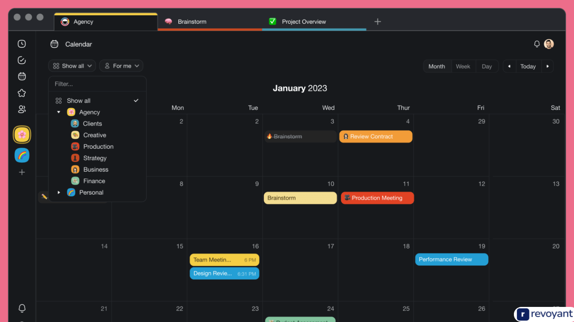574x322 pixels.
Task: Select the Finance calendar in filter list
Action: click(94, 181)
